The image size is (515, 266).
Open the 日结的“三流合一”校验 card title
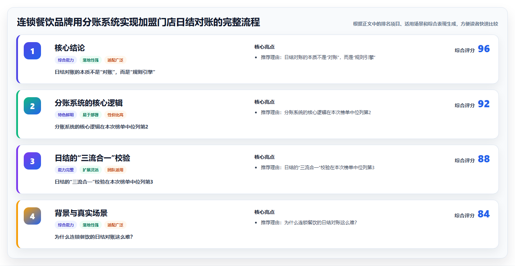(92, 158)
